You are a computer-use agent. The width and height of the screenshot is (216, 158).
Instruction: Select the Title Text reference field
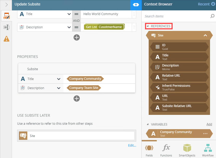coord(179,57)
